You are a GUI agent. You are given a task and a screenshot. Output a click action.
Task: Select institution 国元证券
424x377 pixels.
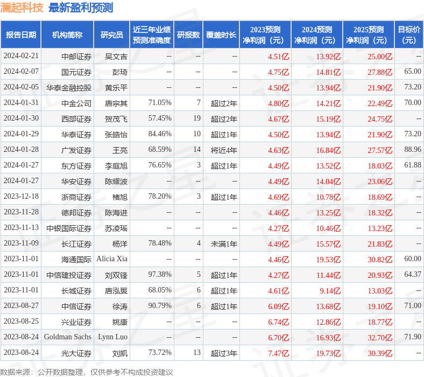76,72
